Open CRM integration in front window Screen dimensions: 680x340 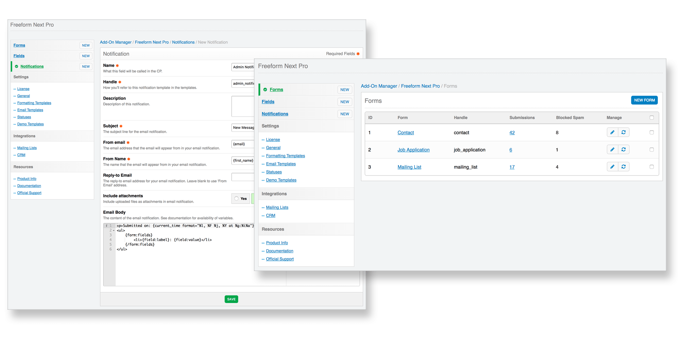(x=271, y=216)
